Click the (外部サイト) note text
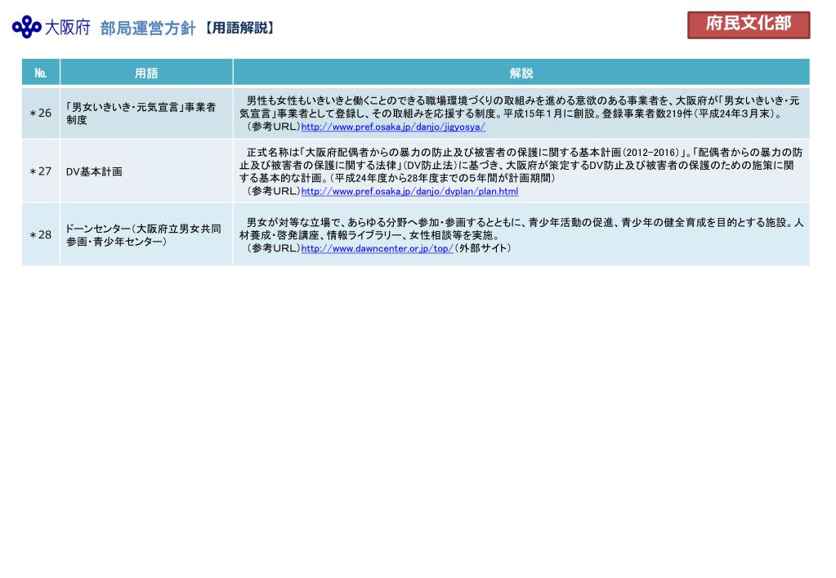 [482, 248]
